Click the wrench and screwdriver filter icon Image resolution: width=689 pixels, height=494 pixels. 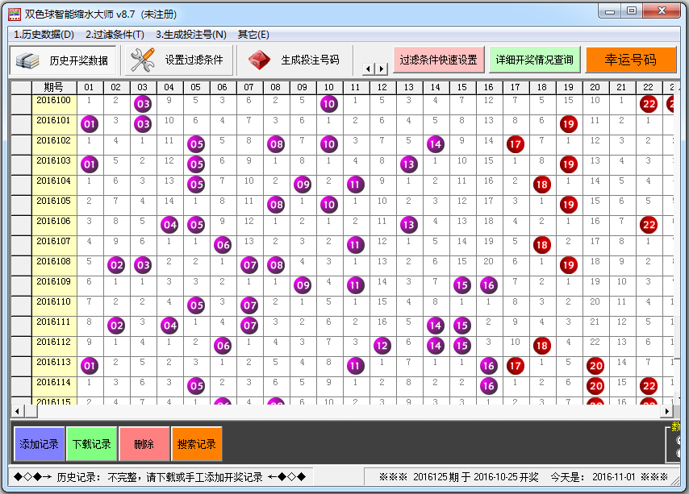(x=142, y=60)
